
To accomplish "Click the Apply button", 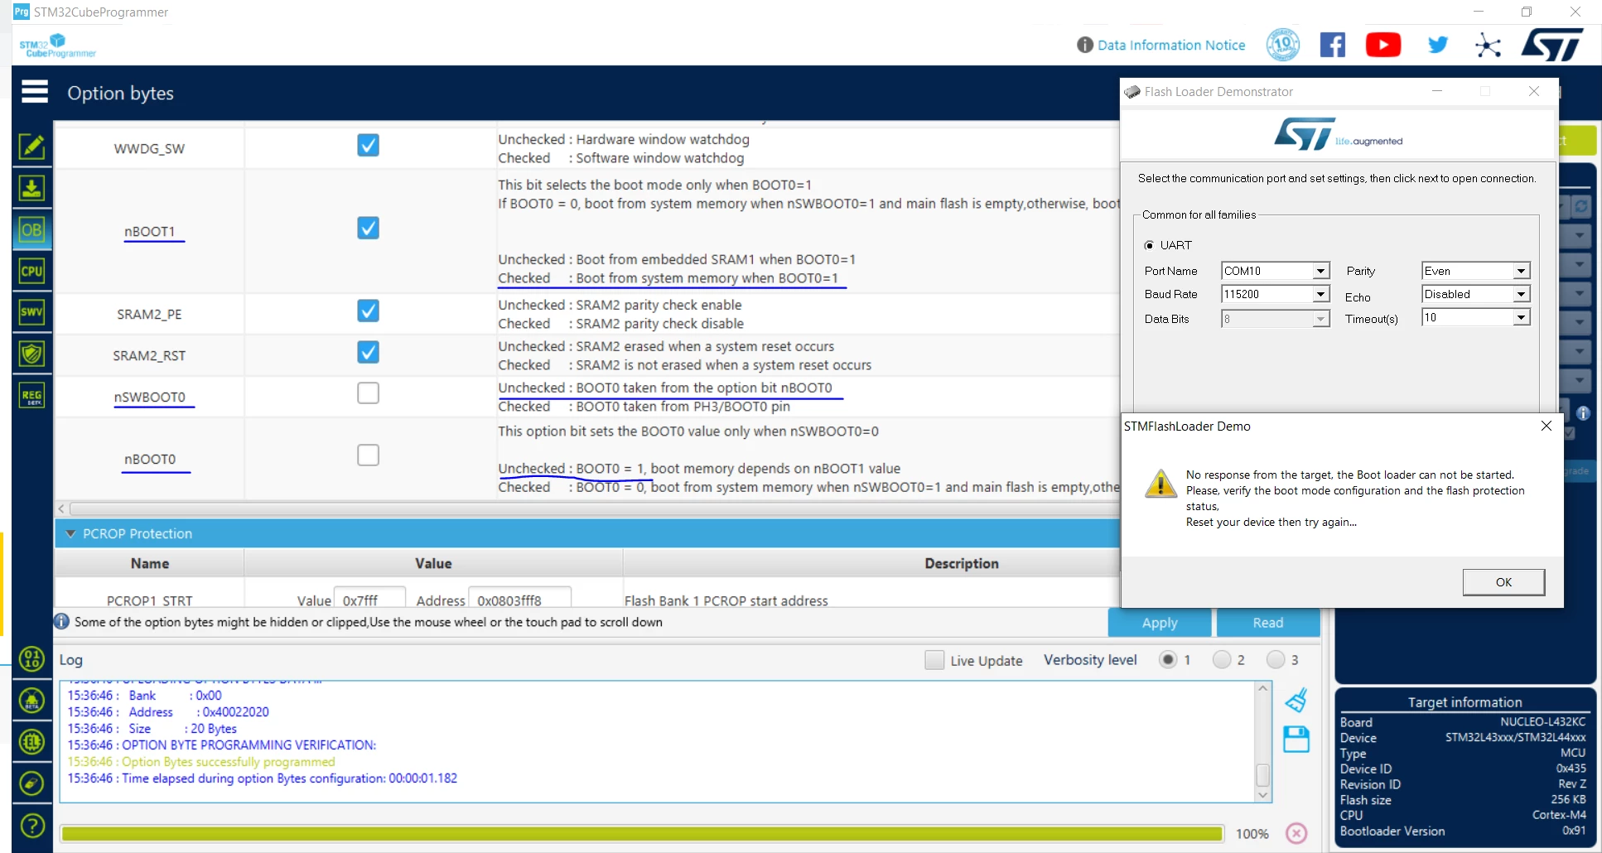I will point(1160,623).
